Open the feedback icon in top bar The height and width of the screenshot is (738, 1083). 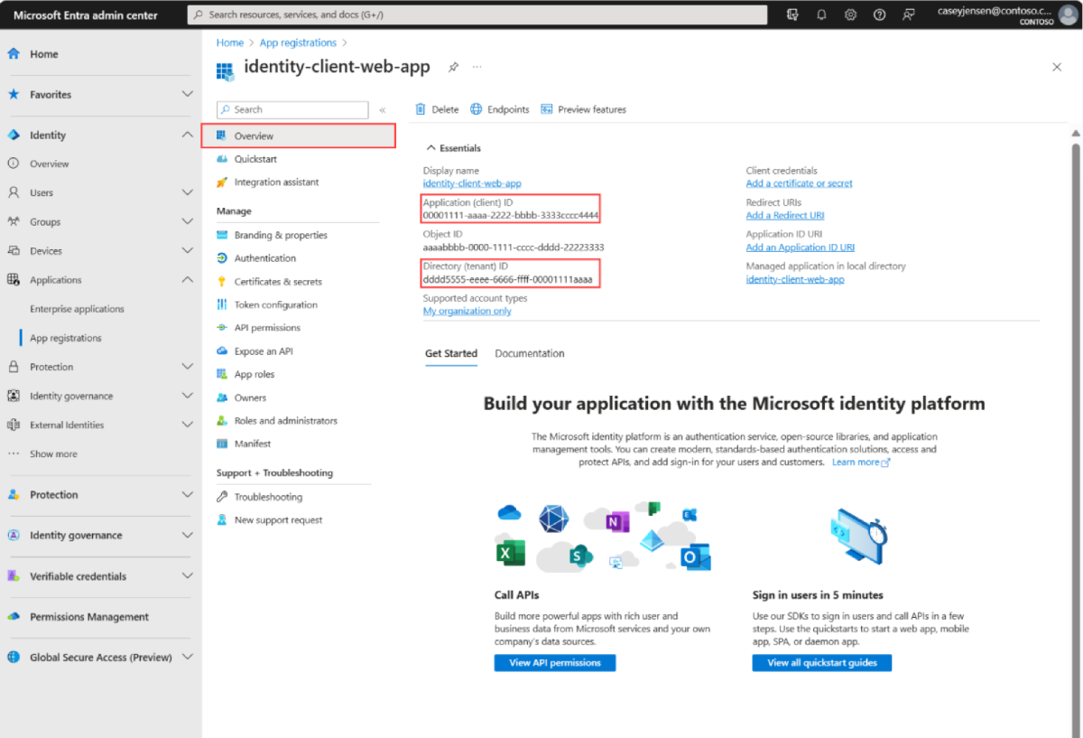tap(908, 14)
